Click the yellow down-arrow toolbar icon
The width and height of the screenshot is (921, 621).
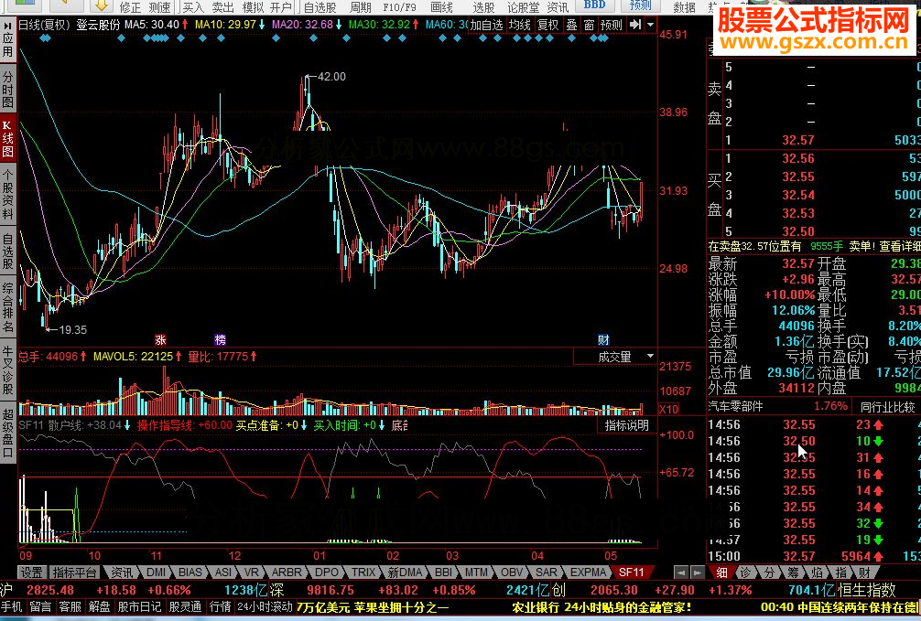pyautogui.click(x=101, y=5)
